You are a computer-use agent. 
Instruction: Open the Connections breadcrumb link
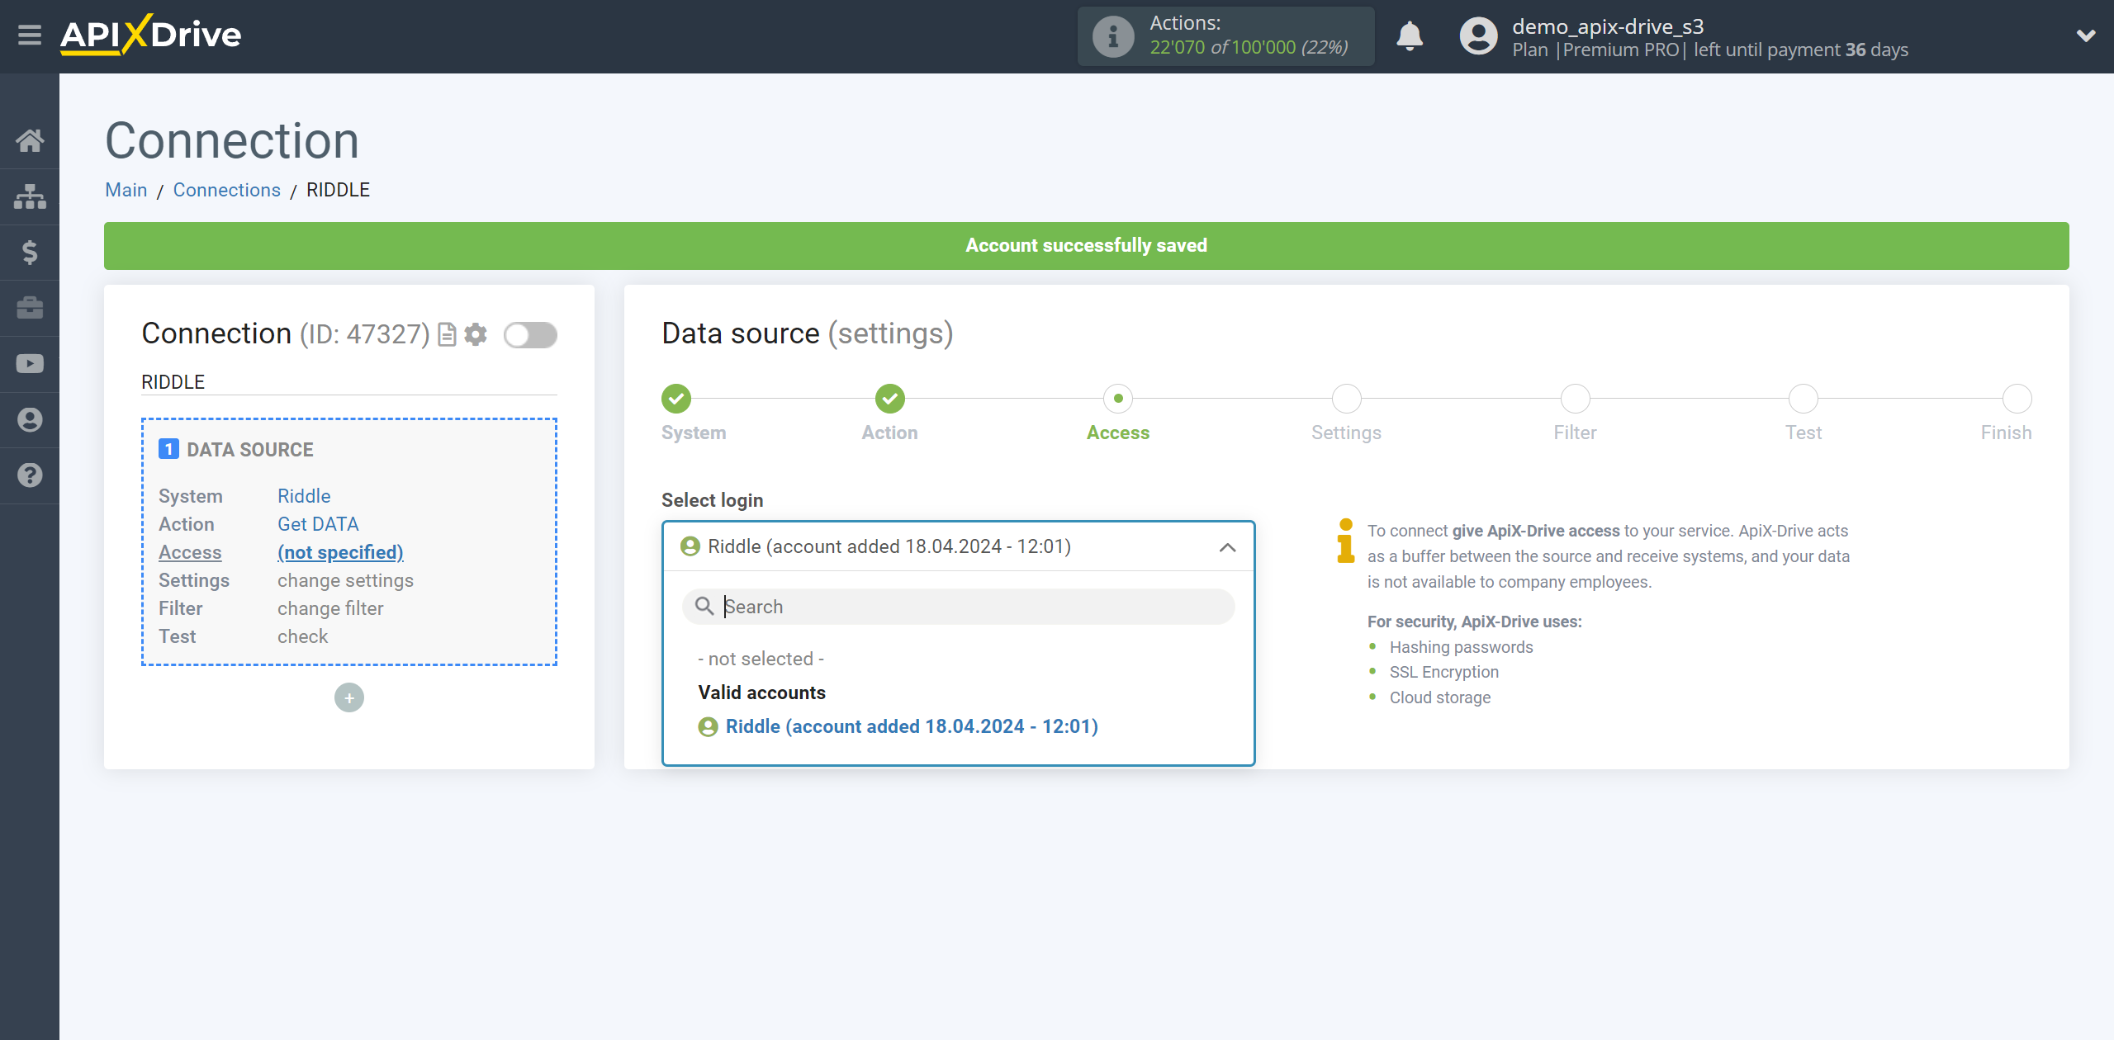point(226,190)
